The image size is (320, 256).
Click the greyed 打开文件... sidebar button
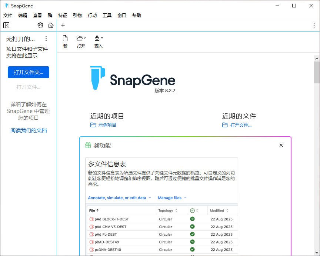pos(29,87)
